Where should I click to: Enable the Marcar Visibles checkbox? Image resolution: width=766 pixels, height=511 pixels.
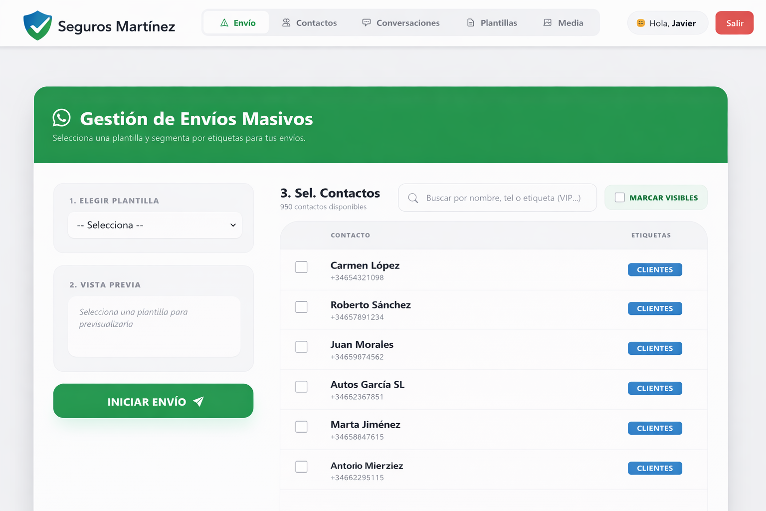click(x=619, y=197)
